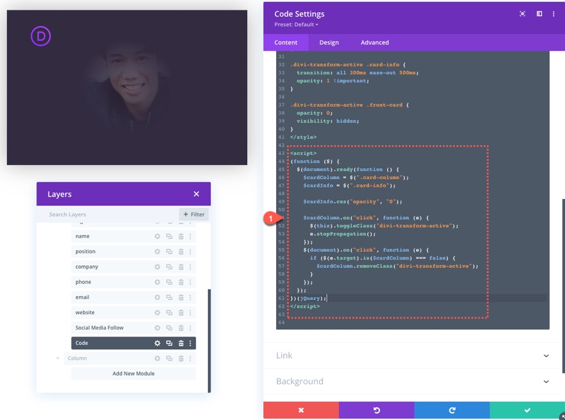Delete the Code module via trash icon
Image resolution: width=565 pixels, height=420 pixels.
pyautogui.click(x=180, y=342)
